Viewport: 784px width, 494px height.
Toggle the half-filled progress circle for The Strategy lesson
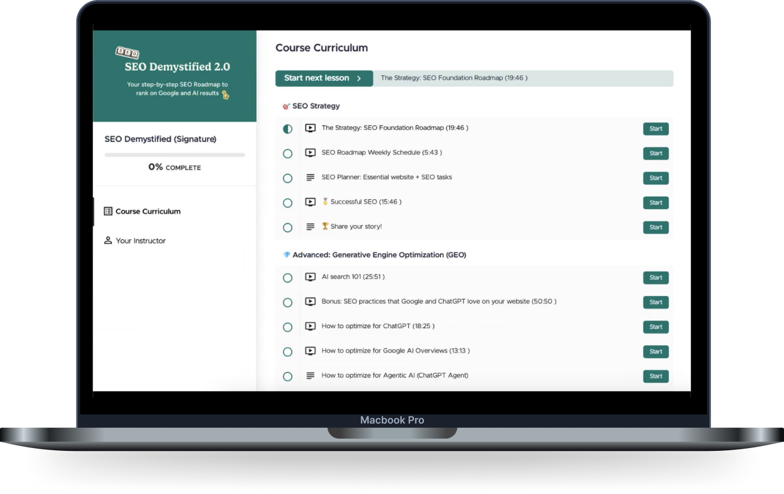click(288, 129)
